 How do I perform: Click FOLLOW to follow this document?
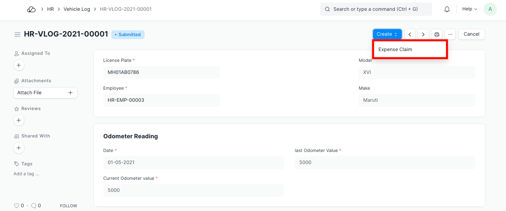coord(69,206)
